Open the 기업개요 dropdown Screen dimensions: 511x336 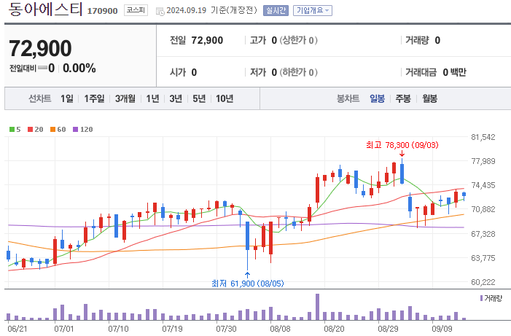coord(312,10)
